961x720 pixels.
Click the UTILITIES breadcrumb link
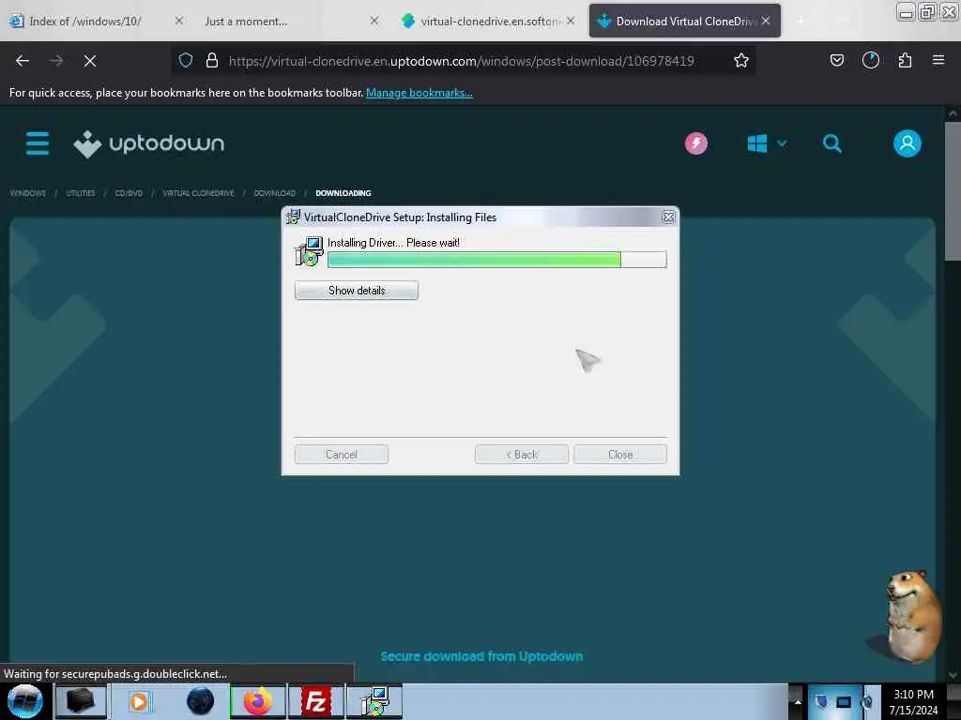[81, 193]
